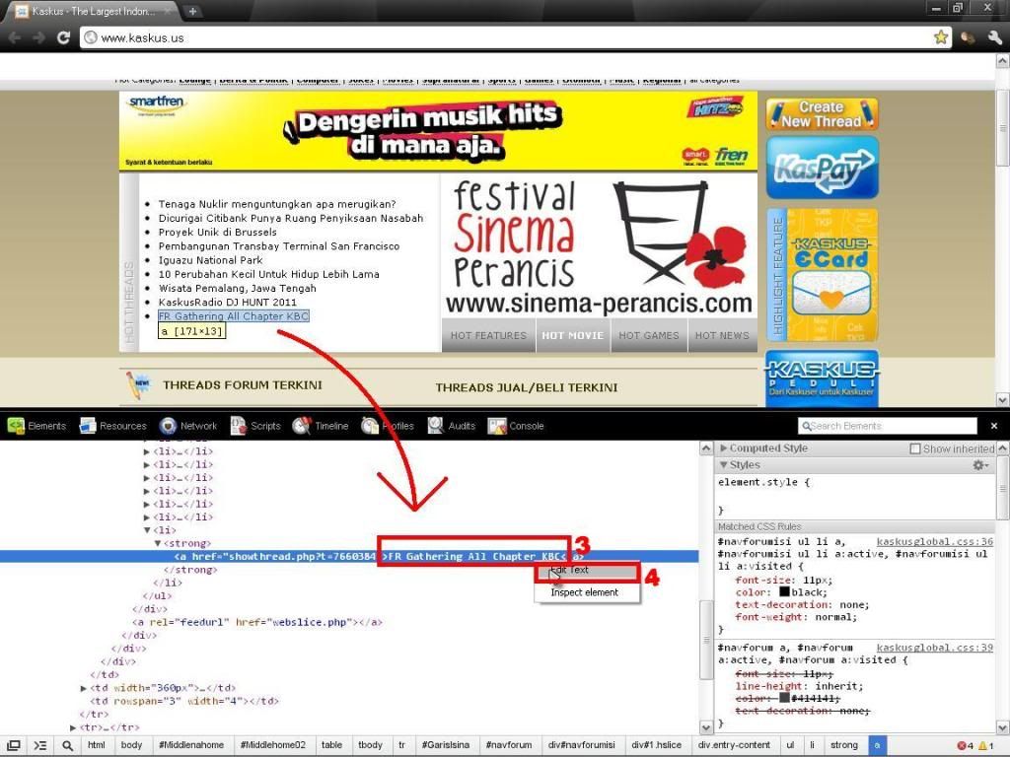Select Inspect element in context menu

coord(587,592)
